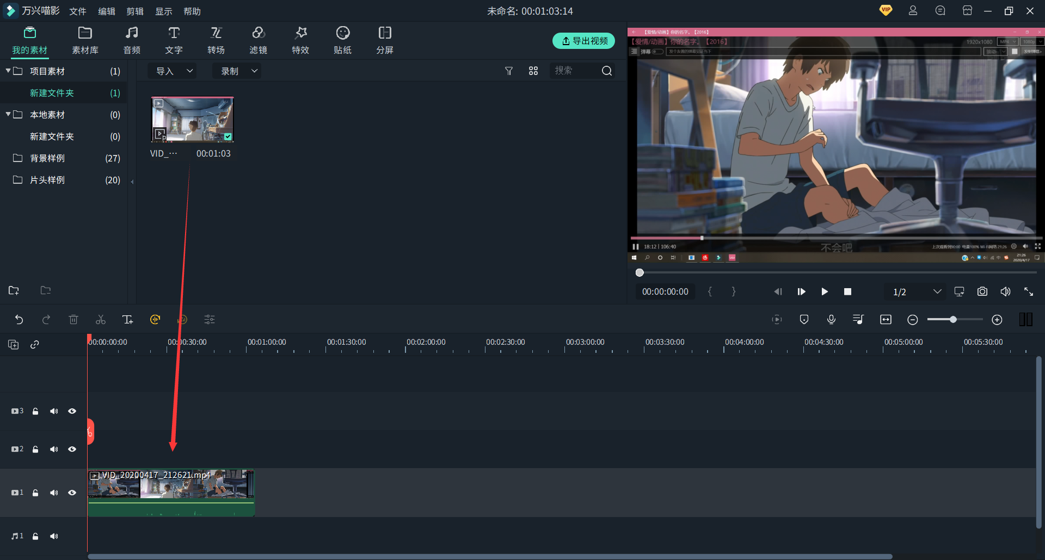This screenshot has height=560, width=1045.
Task: Select the VID video thumbnail in media library
Action: point(192,120)
